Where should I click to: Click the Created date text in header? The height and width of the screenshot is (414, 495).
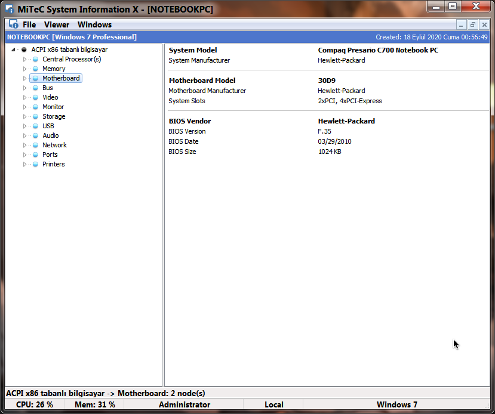(431, 37)
